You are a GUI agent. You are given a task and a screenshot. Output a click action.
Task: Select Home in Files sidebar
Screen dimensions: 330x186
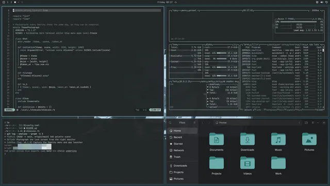point(182,131)
